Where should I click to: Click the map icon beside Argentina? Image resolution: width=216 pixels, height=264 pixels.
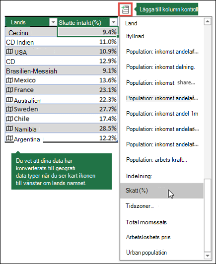click(9, 138)
